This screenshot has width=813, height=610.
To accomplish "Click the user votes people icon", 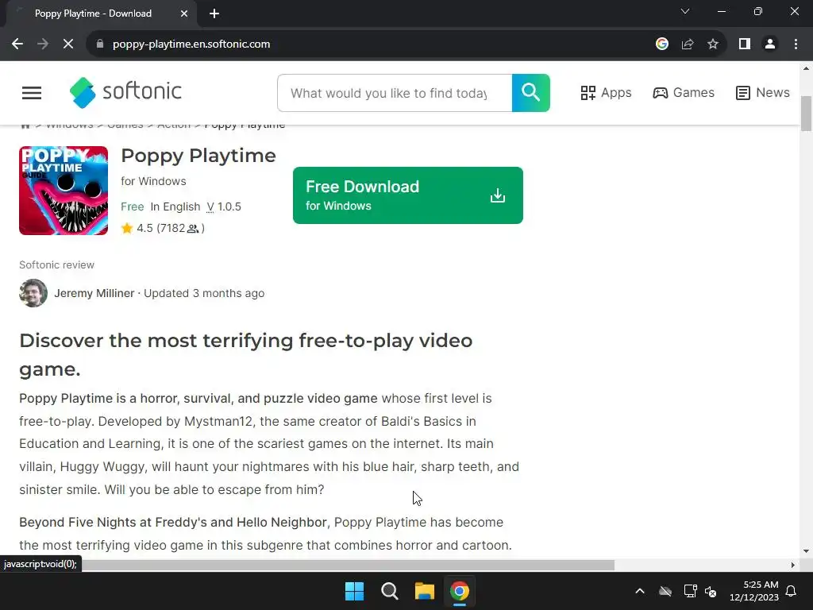I will [x=193, y=229].
